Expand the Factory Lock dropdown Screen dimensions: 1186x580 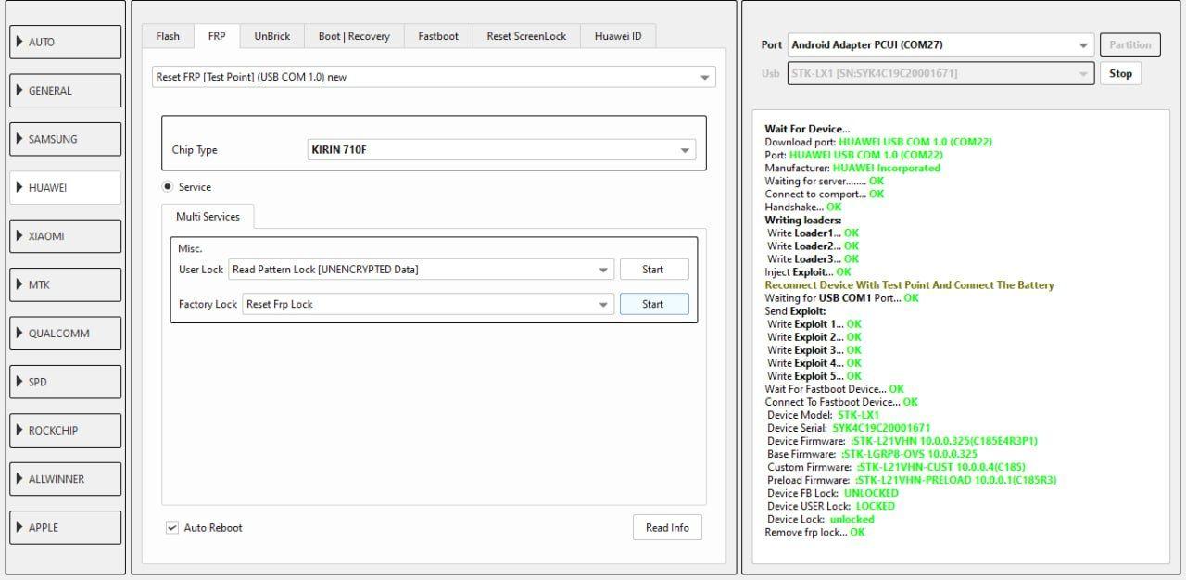coord(427,304)
